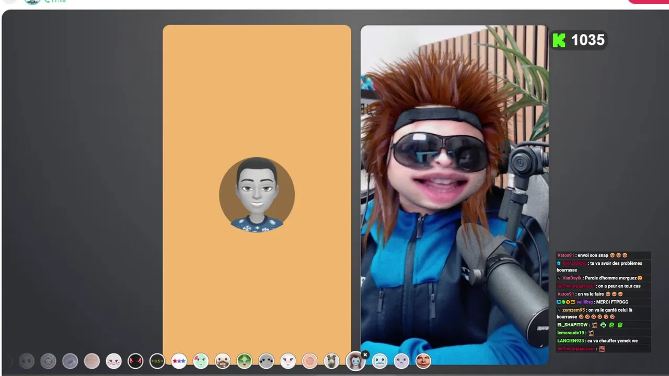Click username lemeraude19 in chat

click(570, 333)
